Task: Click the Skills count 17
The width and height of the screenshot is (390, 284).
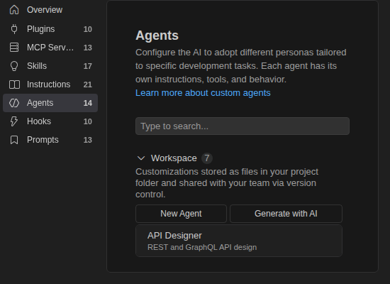Action: tap(87, 66)
